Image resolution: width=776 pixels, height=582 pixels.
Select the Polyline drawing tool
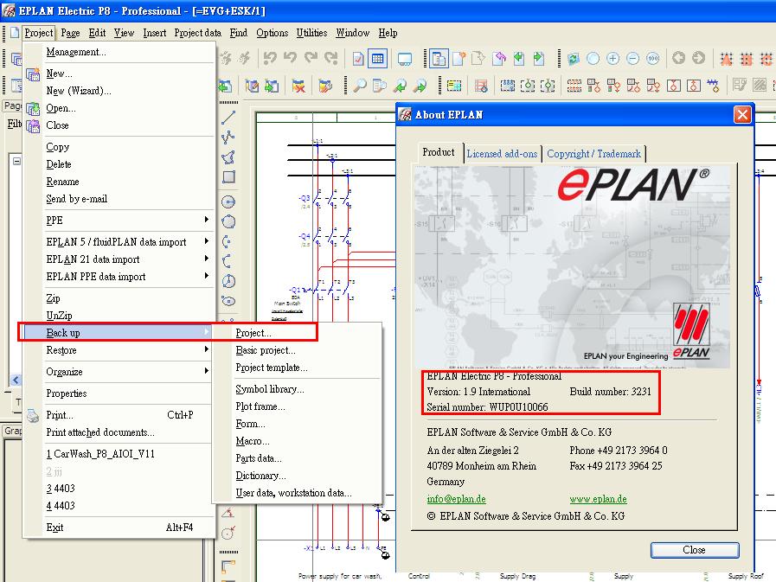point(228,138)
